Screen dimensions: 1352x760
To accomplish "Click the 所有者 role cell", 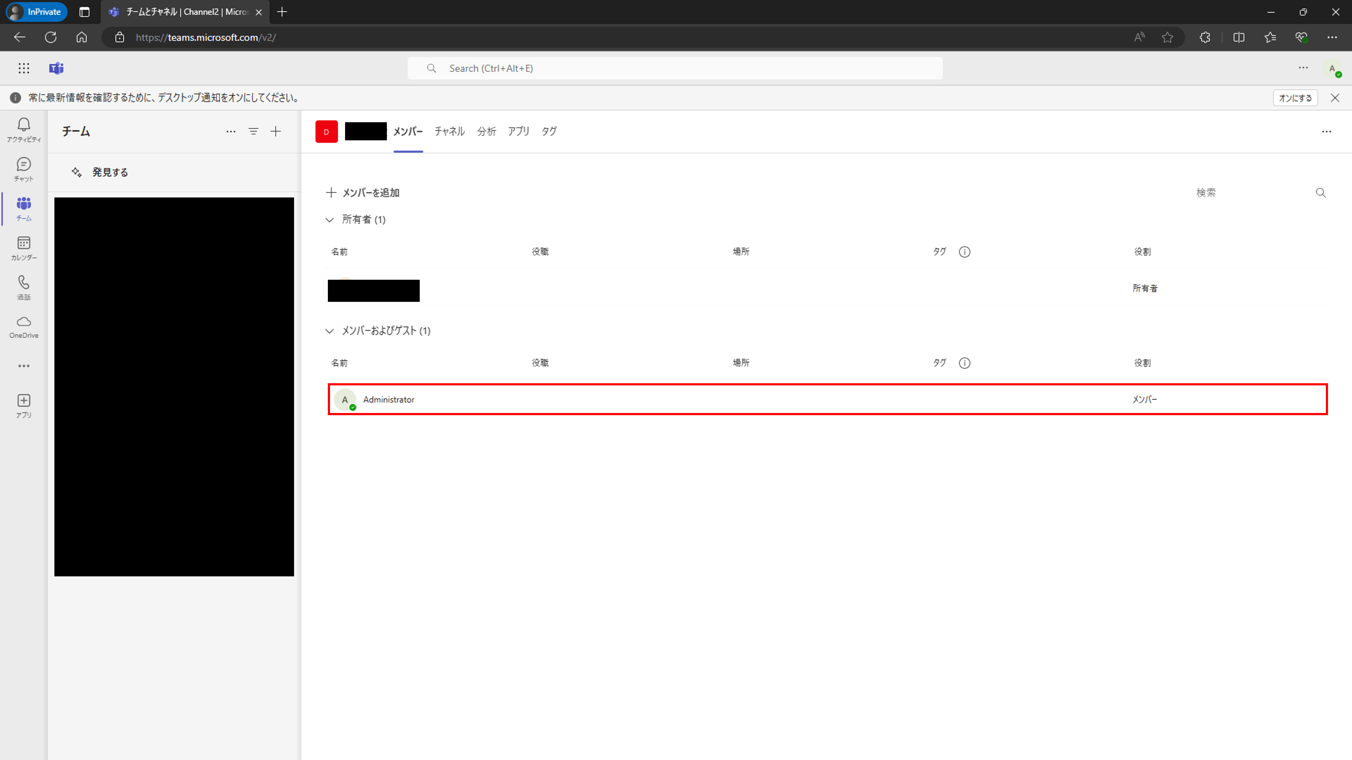I will [x=1145, y=288].
